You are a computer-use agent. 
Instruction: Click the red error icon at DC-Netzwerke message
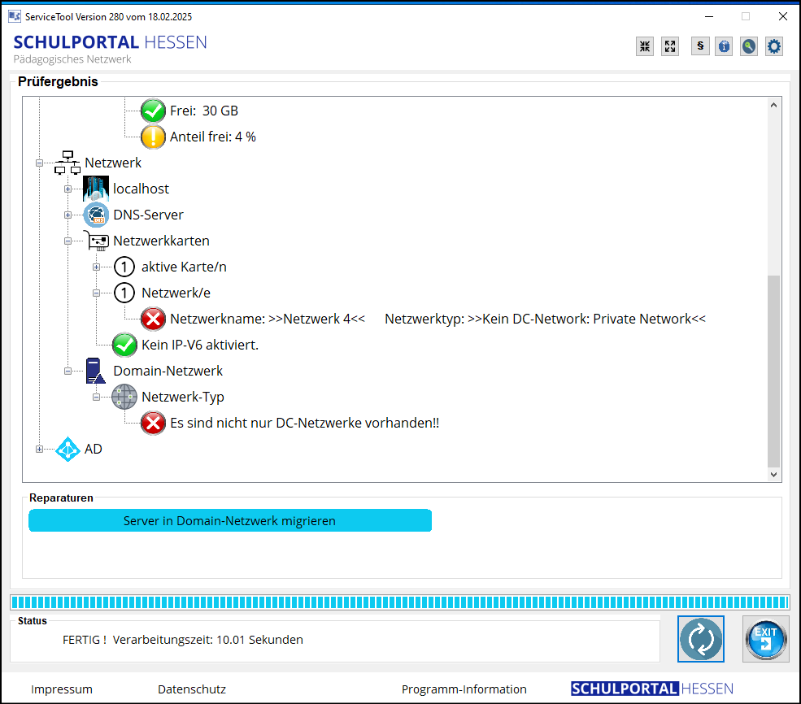click(x=153, y=424)
